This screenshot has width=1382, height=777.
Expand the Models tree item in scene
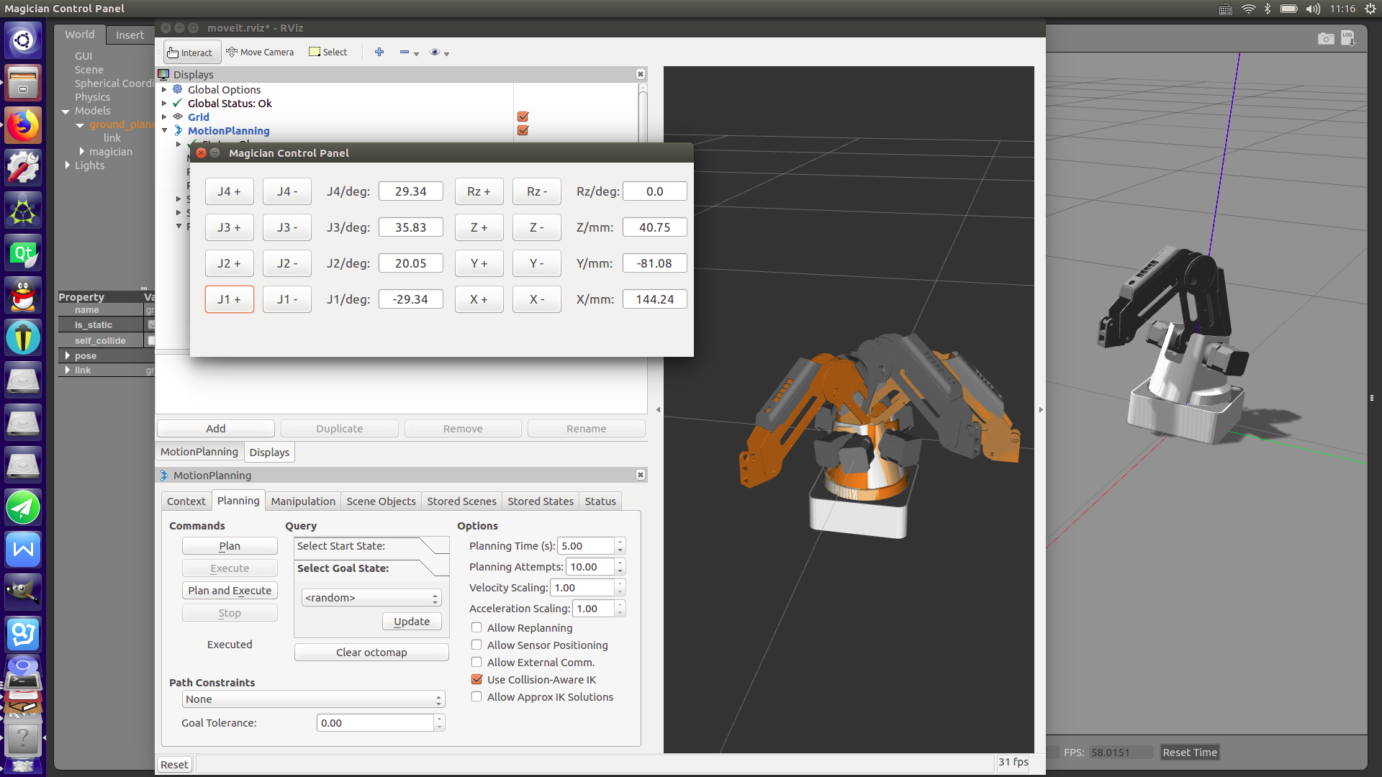pyautogui.click(x=68, y=110)
